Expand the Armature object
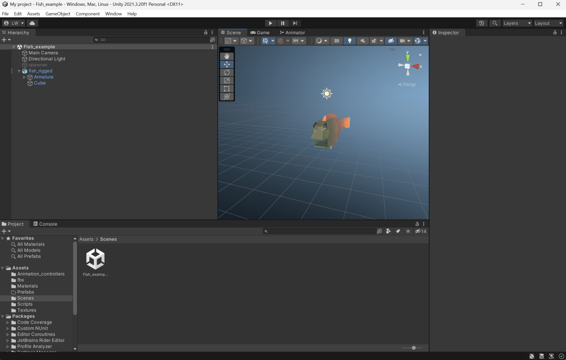The image size is (566, 360). point(24,77)
